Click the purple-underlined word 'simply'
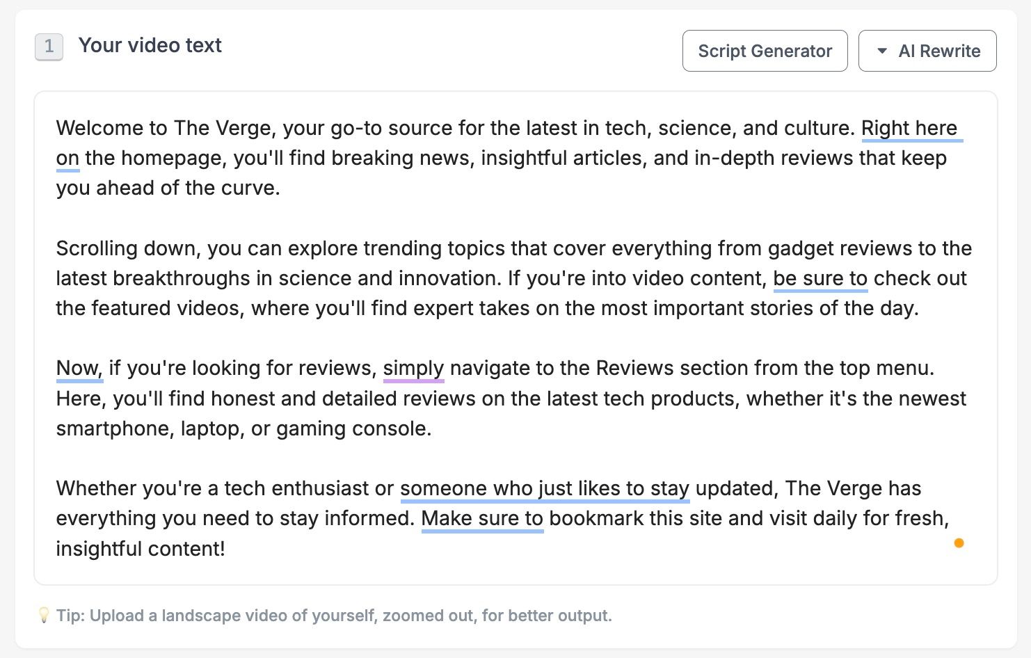The width and height of the screenshot is (1031, 658). pyautogui.click(x=413, y=368)
